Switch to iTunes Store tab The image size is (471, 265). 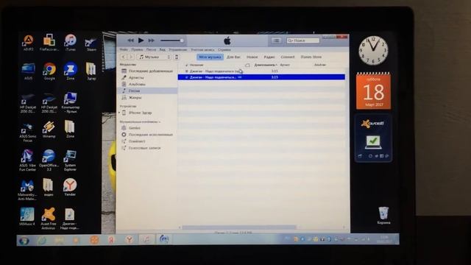tap(311, 57)
